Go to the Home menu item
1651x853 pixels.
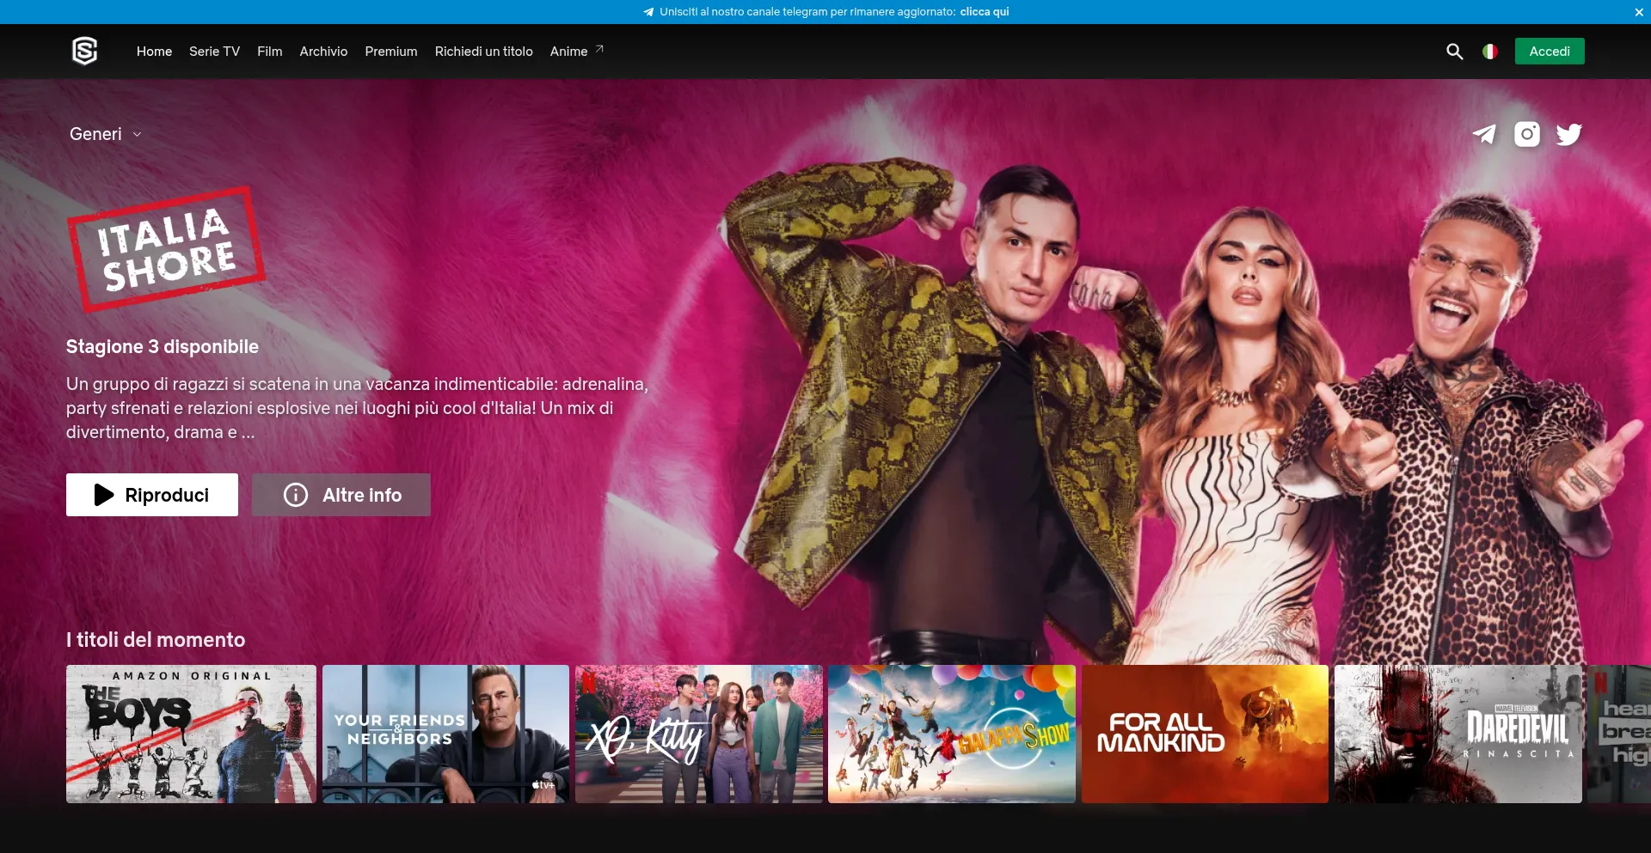click(x=154, y=52)
